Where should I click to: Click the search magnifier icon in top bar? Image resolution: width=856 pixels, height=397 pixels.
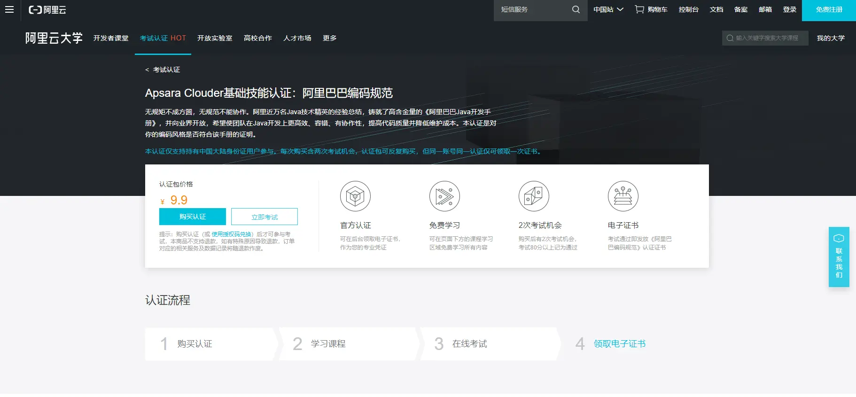click(x=576, y=9)
